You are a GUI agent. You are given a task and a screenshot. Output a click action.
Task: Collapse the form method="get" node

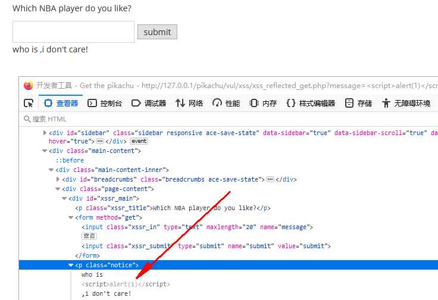point(71,217)
